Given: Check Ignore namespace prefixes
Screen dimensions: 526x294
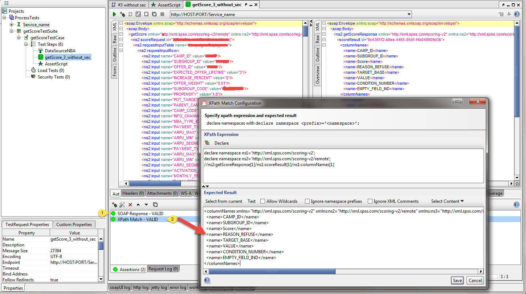Looking at the screenshot, I should (x=307, y=201).
